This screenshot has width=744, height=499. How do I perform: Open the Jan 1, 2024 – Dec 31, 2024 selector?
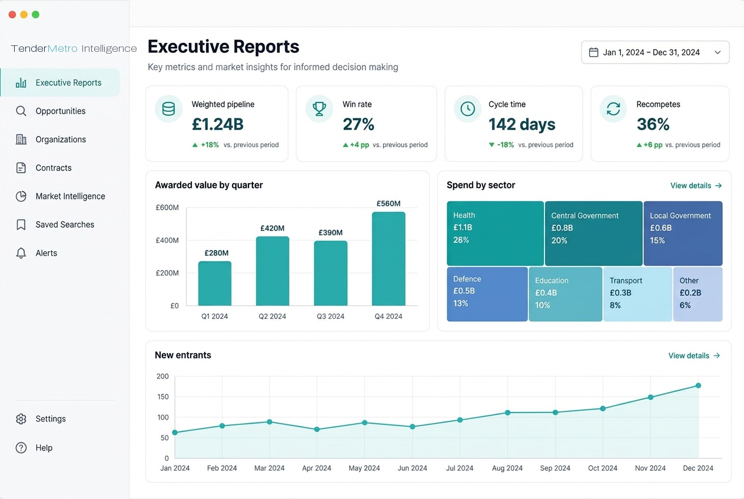(x=655, y=52)
